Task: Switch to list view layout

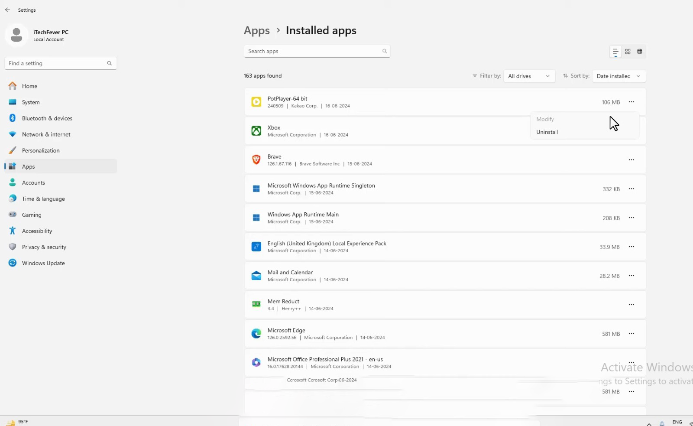Action: [x=615, y=52]
